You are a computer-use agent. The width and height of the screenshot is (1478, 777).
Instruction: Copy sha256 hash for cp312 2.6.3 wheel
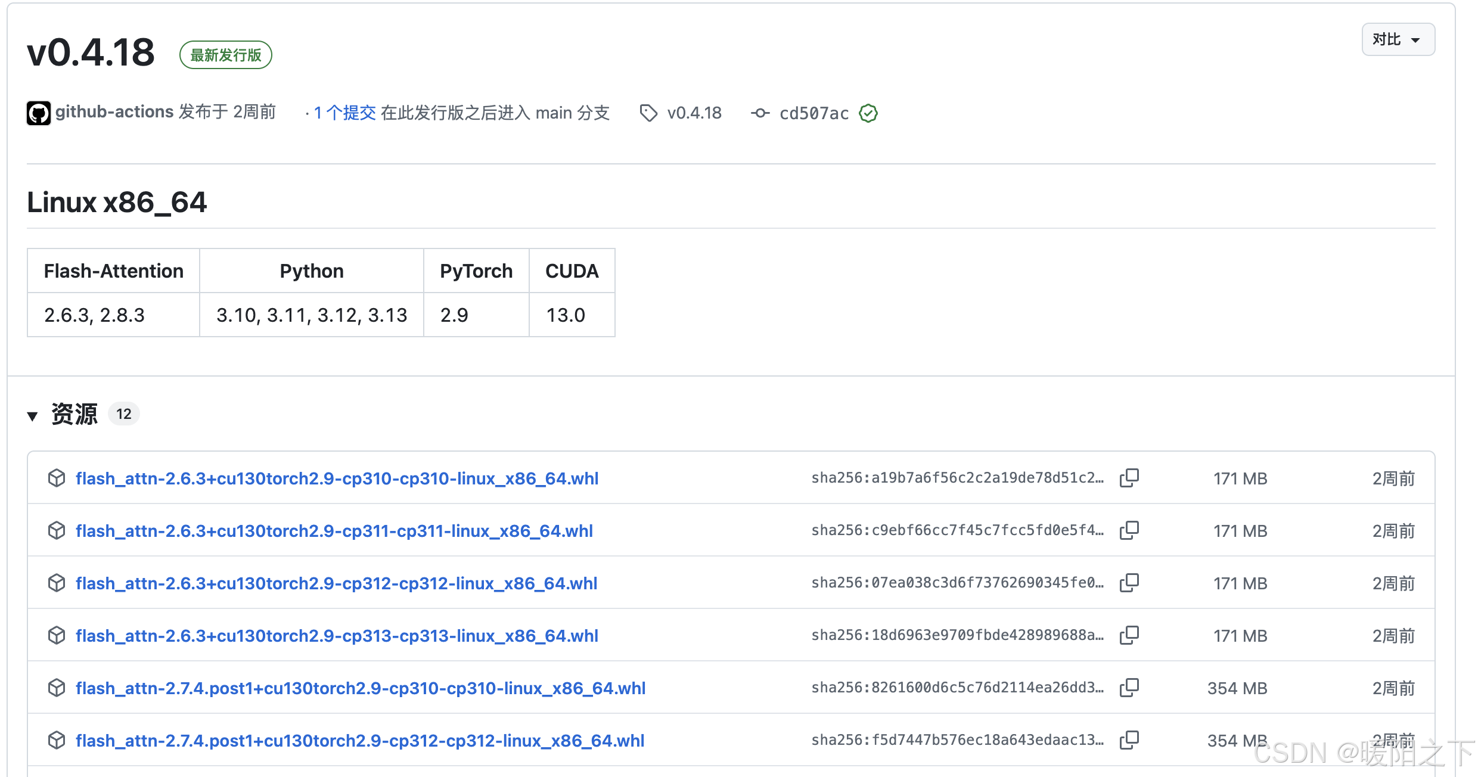point(1129,583)
